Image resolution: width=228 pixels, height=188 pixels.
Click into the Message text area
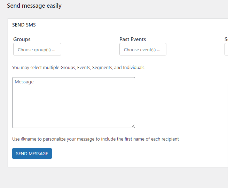73,103
